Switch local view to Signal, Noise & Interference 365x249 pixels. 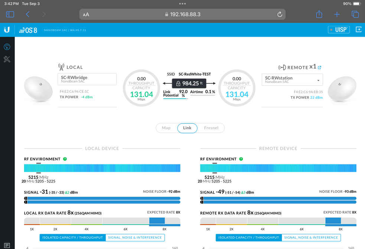(136, 238)
